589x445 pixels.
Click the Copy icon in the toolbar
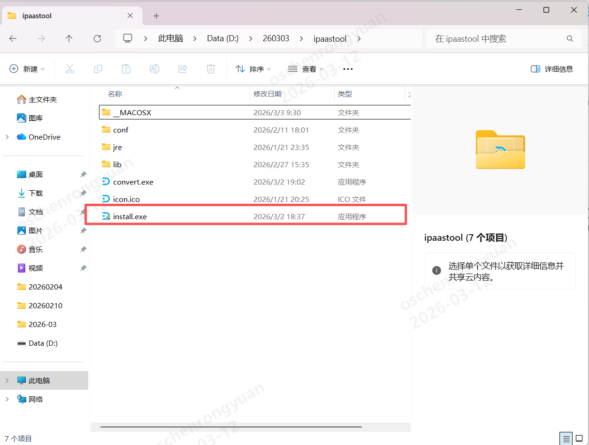(98, 68)
